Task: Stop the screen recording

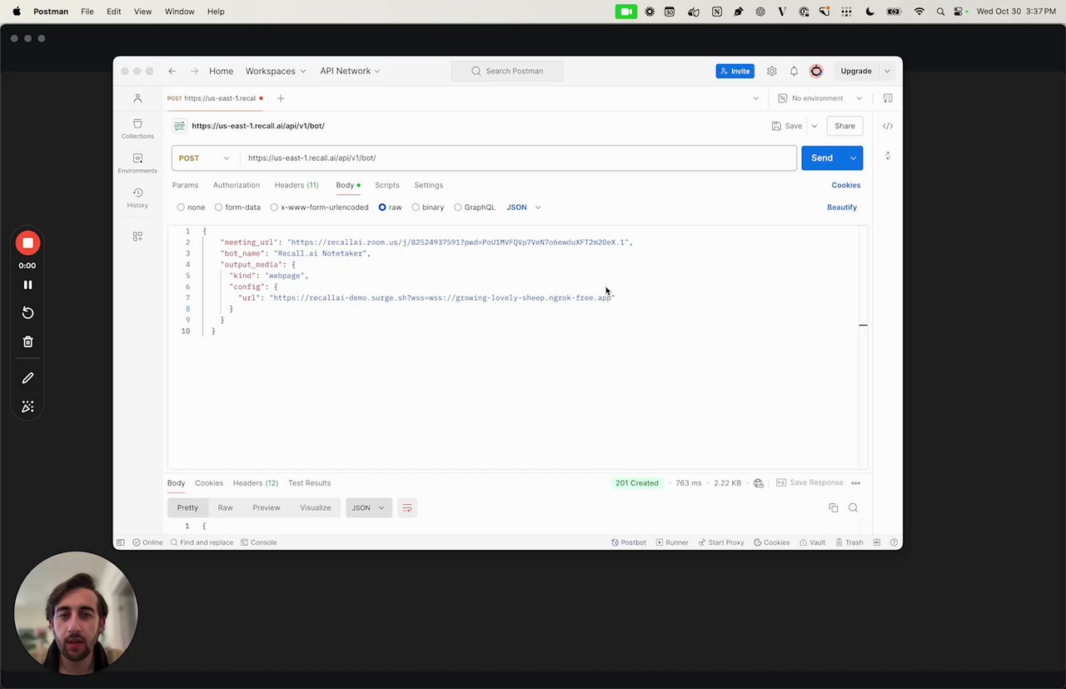Action: [27, 242]
